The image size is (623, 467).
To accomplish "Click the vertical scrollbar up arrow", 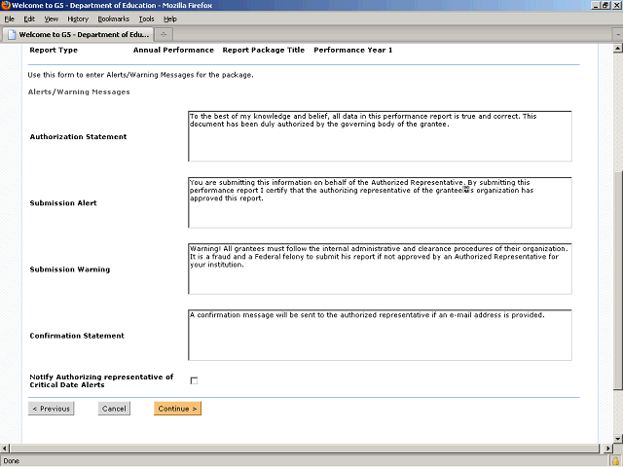I will pos(618,49).
